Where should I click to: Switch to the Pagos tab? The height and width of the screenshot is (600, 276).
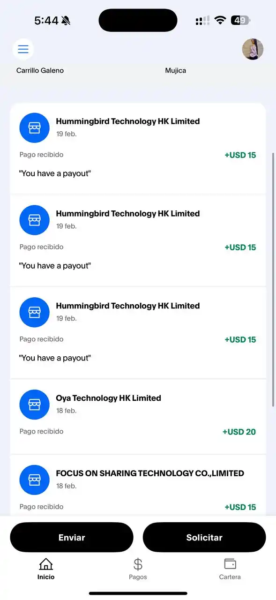pos(138,569)
